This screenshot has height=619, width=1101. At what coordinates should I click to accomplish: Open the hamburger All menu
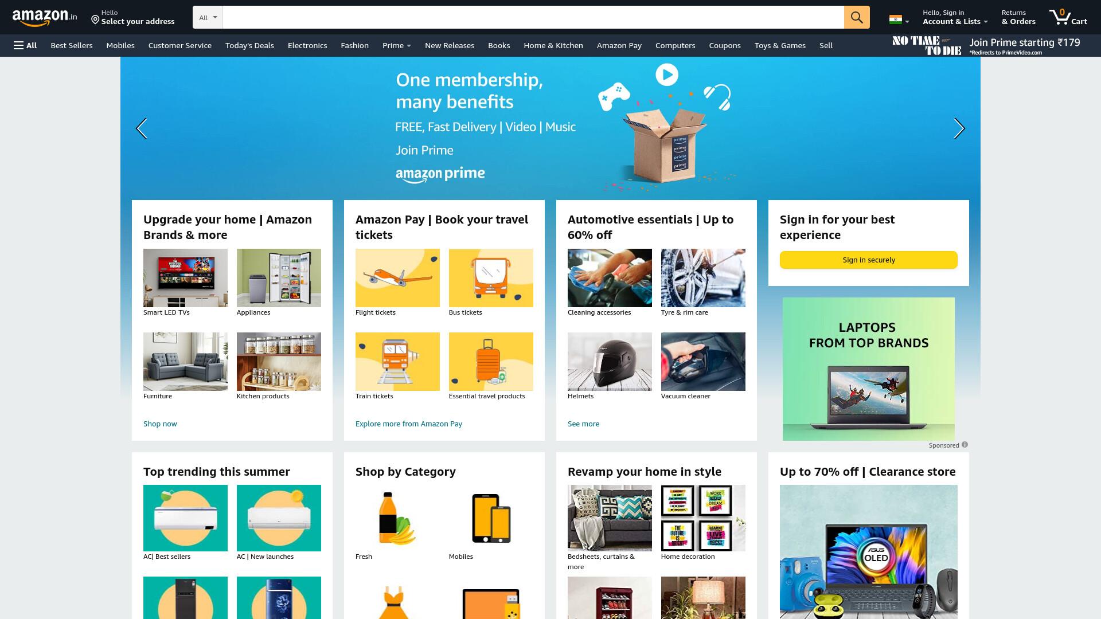(x=25, y=45)
